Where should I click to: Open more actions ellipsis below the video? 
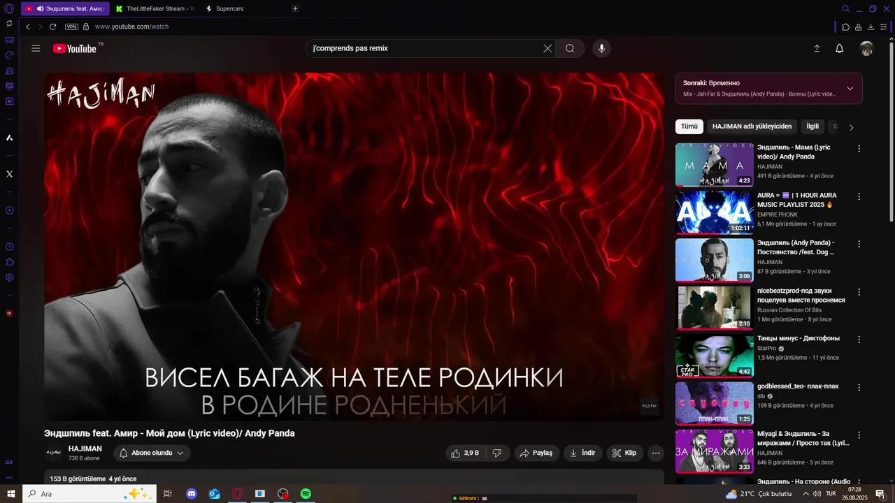(x=656, y=453)
